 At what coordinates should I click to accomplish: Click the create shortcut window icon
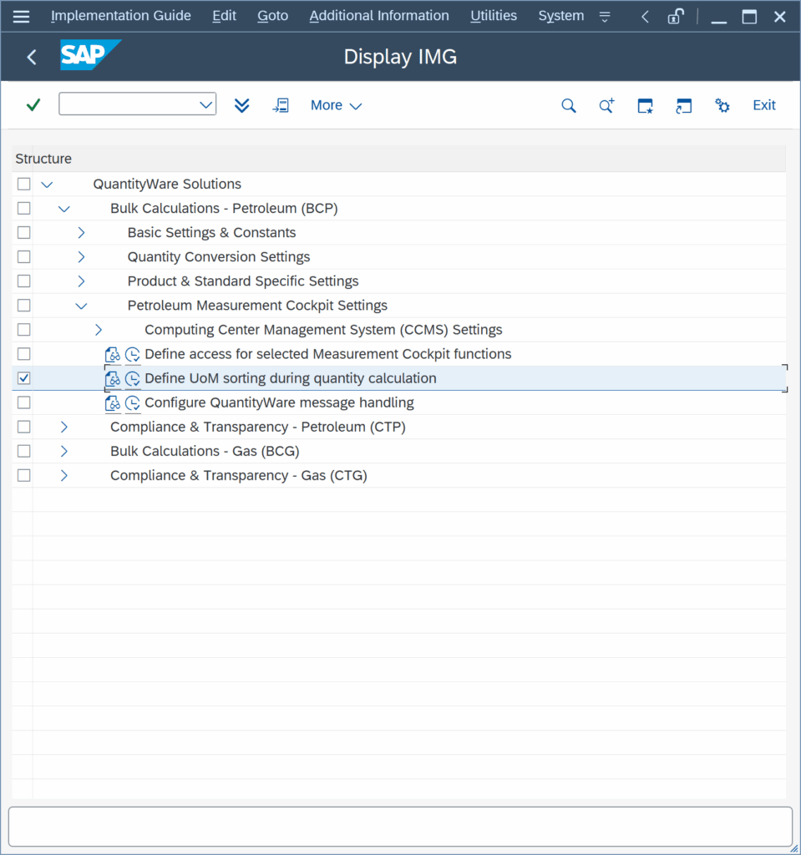click(x=684, y=105)
